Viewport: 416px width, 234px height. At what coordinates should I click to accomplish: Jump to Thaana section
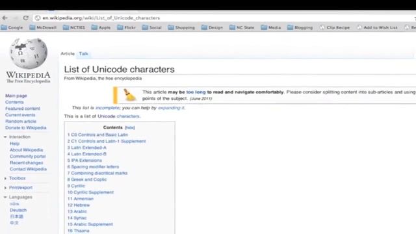click(x=78, y=231)
